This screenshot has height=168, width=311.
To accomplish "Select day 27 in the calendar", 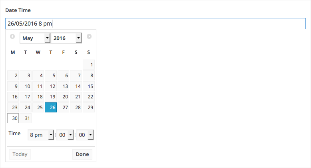I will (x=64, y=108).
